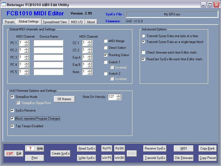Increase the PC 1 MIDI channel
221x166 pixels.
pos(26,42)
